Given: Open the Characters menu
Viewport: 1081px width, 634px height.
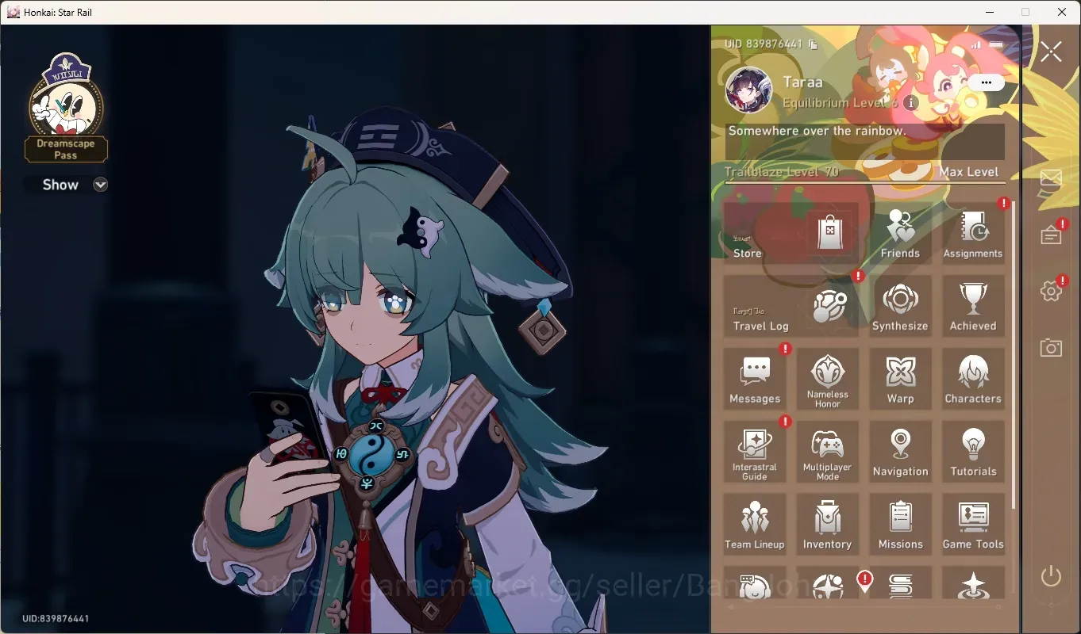Looking at the screenshot, I should click(973, 379).
